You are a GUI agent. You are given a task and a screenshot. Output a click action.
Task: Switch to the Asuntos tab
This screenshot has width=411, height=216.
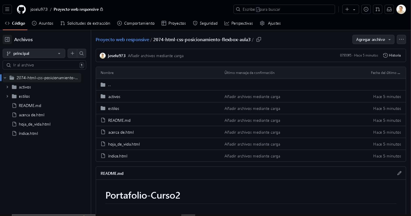43,23
